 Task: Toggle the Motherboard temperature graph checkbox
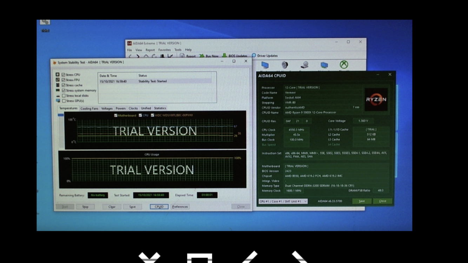[116, 115]
